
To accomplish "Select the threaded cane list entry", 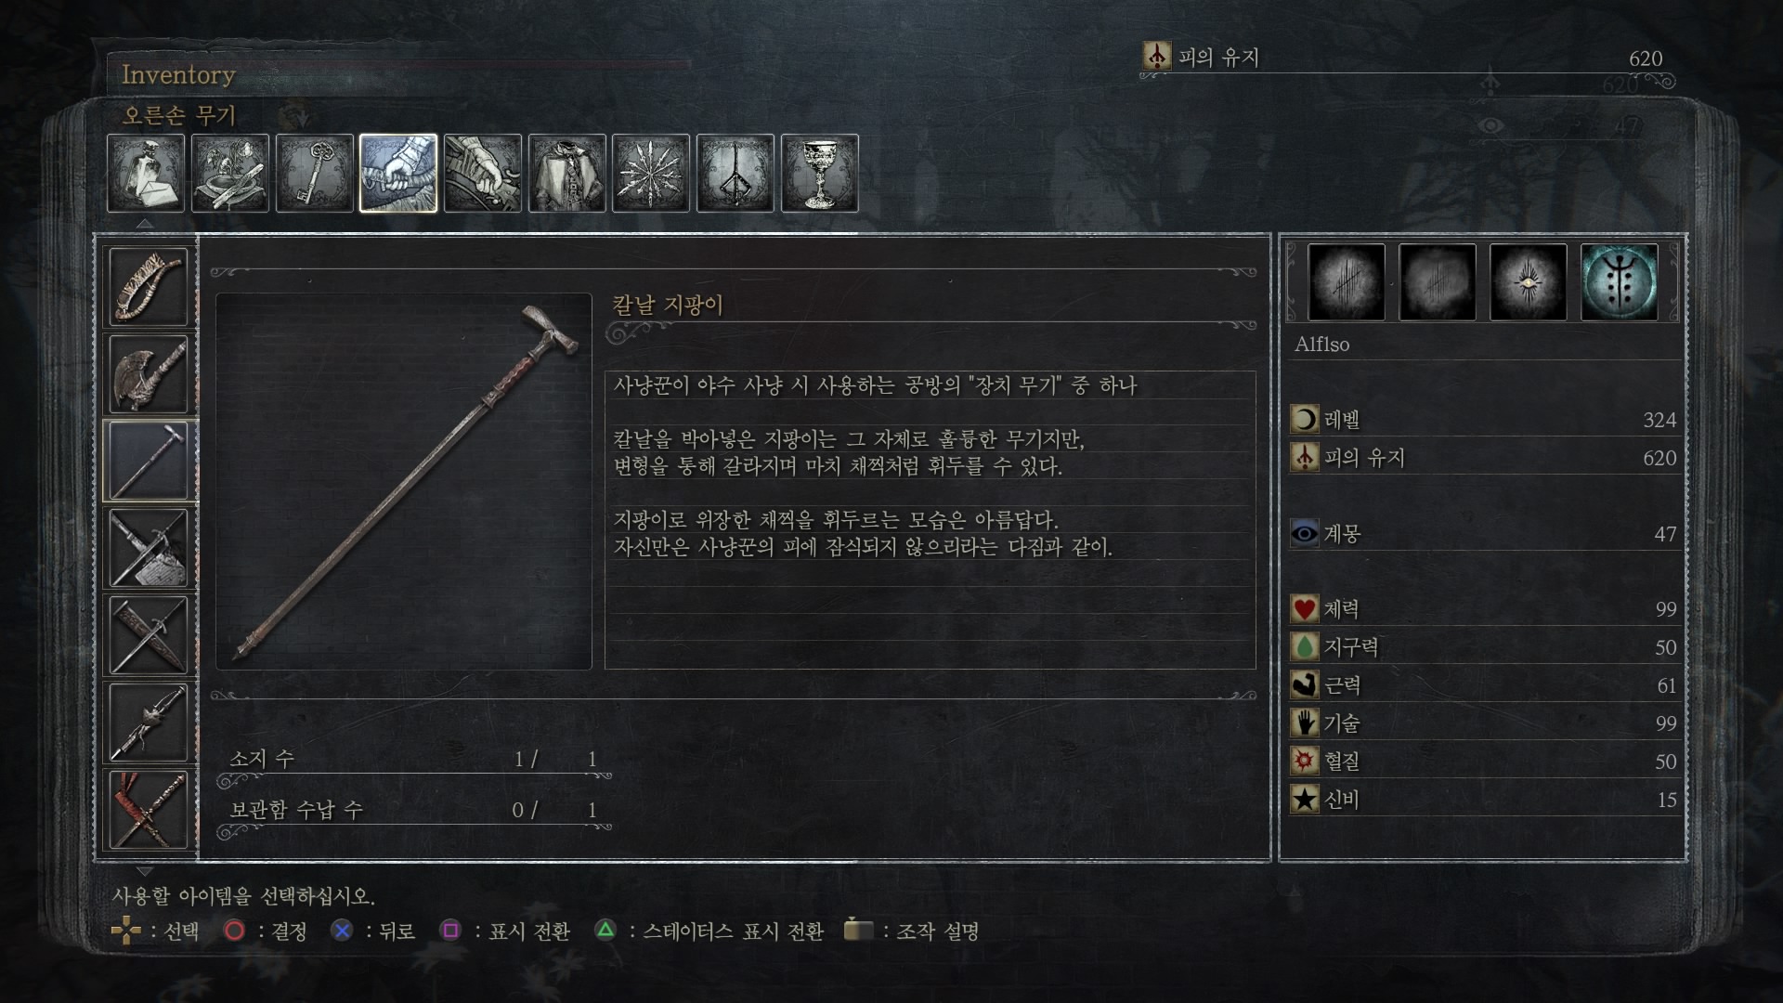I will pyautogui.click(x=149, y=461).
